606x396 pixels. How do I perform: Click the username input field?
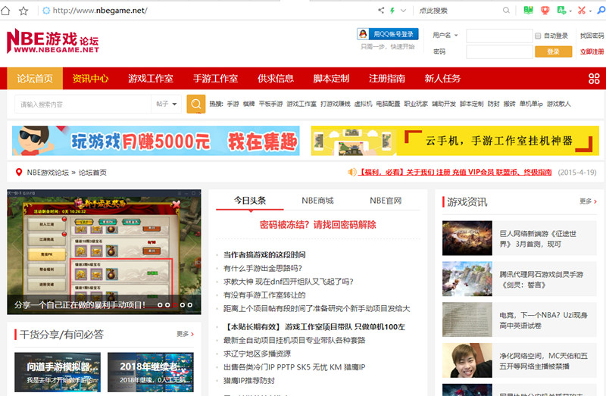499,36
